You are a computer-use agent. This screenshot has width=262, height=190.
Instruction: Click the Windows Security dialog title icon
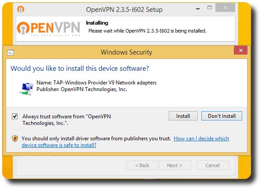[x=11, y=53]
